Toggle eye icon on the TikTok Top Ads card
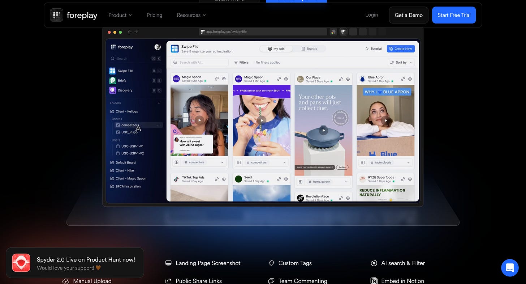Viewport: 526px width, 284px height. click(224, 179)
